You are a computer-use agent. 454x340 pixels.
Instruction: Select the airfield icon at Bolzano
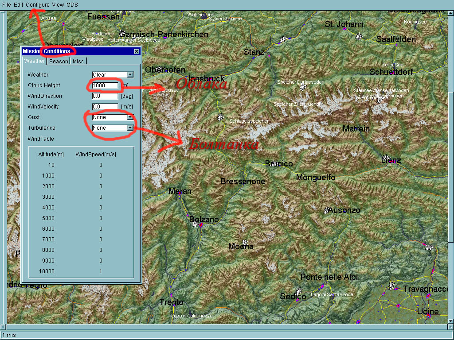[x=196, y=224]
